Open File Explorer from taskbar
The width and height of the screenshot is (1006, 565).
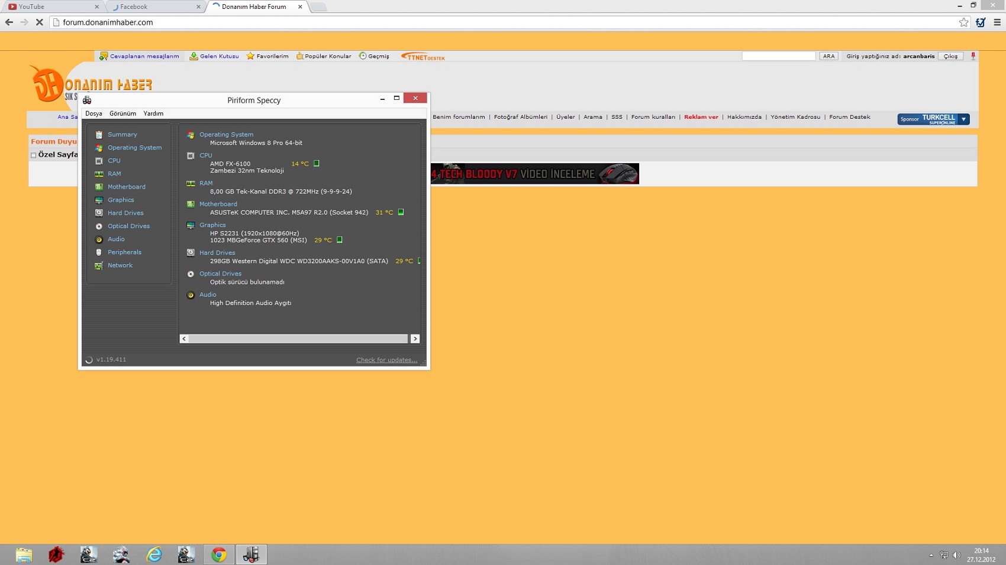[x=24, y=554]
